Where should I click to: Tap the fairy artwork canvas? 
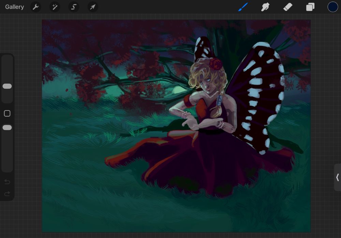pyautogui.click(x=176, y=126)
